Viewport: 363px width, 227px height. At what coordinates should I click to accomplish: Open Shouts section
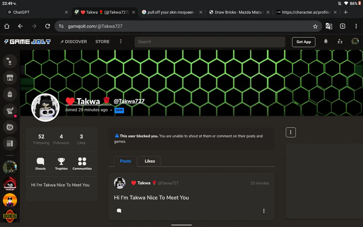40,164
